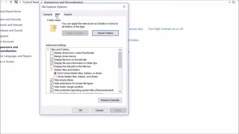Select Hidden files and folders tree item
Screen dimensions: 239x134
pyautogui.click(x=67, y=70)
